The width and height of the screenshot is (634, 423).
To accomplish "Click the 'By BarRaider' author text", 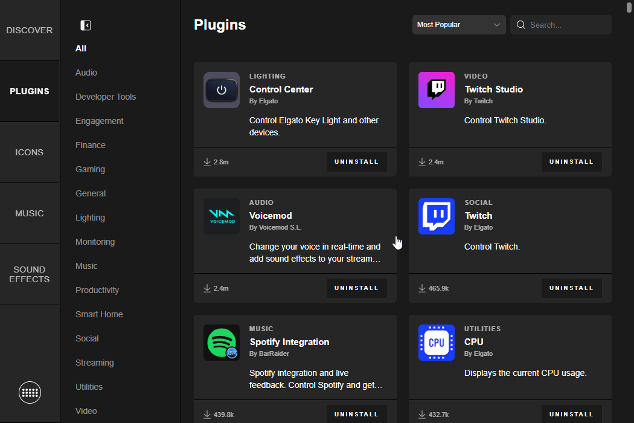I will tap(269, 354).
